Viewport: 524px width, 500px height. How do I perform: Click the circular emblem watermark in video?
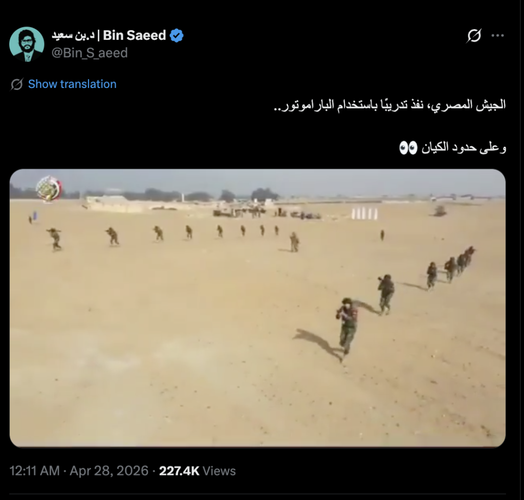tap(49, 189)
